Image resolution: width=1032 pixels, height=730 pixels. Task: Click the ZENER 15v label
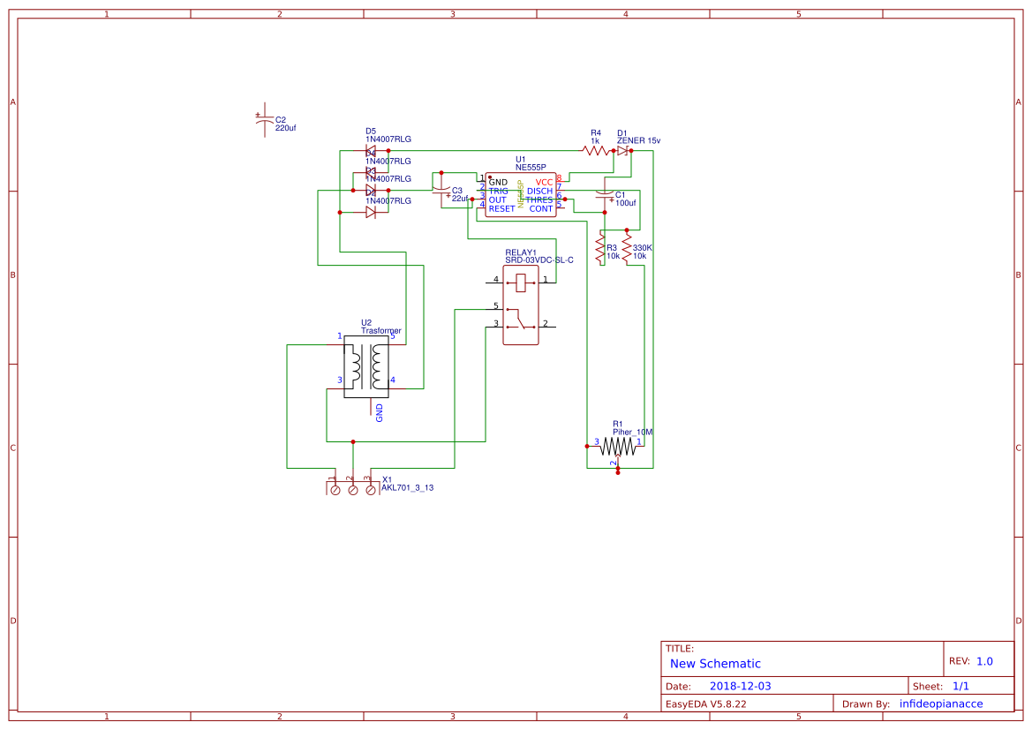click(638, 140)
